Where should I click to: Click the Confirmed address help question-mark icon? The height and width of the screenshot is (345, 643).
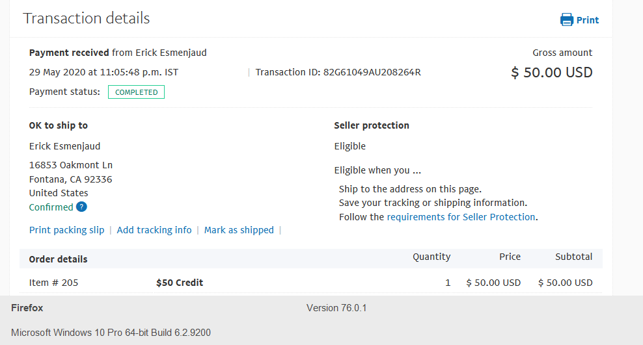(81, 207)
